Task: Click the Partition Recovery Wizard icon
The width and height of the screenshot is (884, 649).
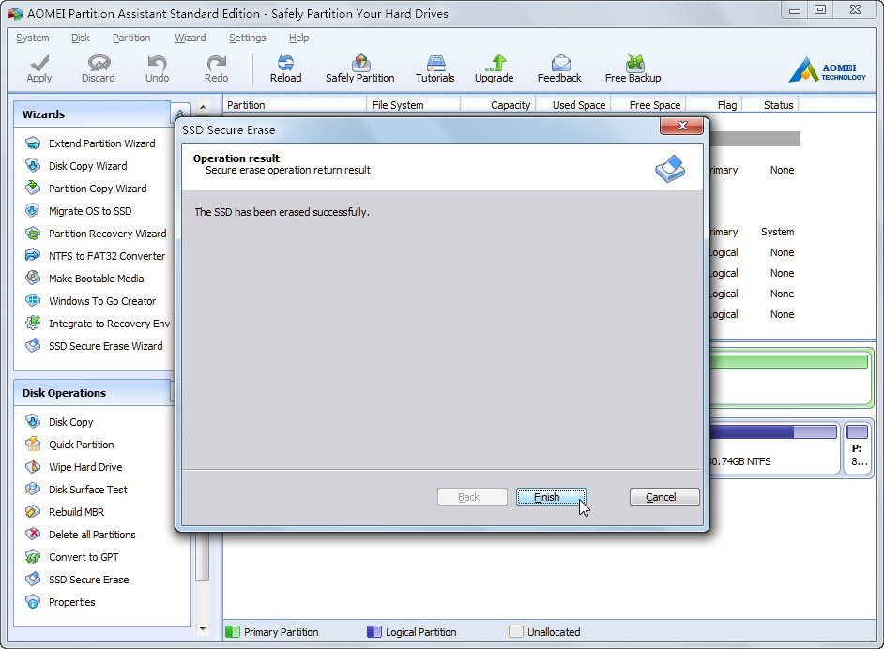Action: (33, 234)
